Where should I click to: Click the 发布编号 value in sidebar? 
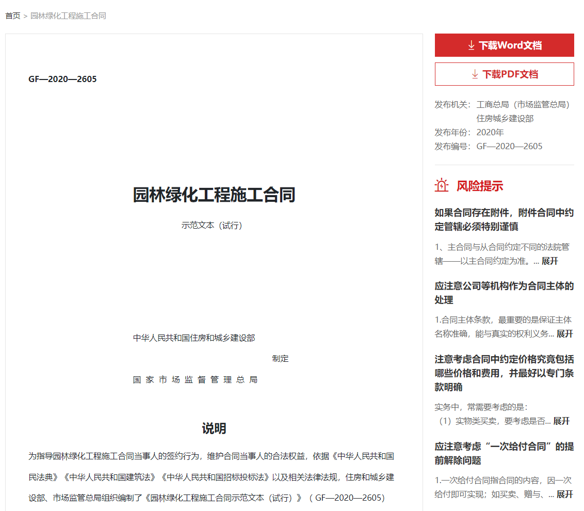click(x=509, y=147)
